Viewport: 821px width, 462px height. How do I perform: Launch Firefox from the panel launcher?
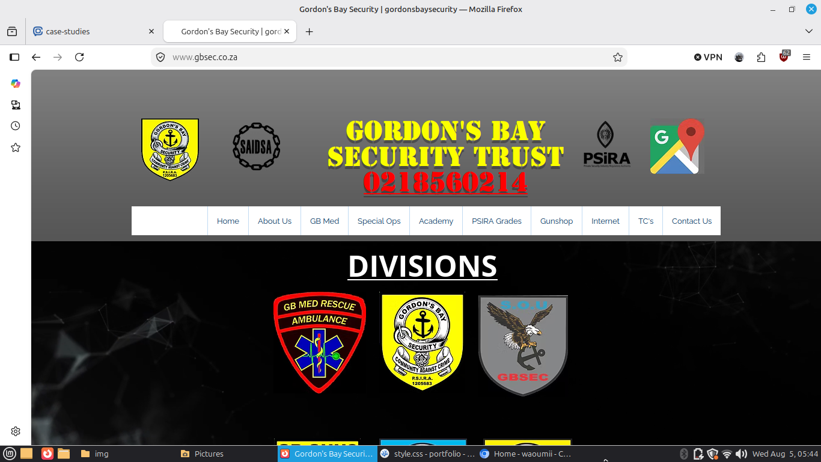(47, 454)
